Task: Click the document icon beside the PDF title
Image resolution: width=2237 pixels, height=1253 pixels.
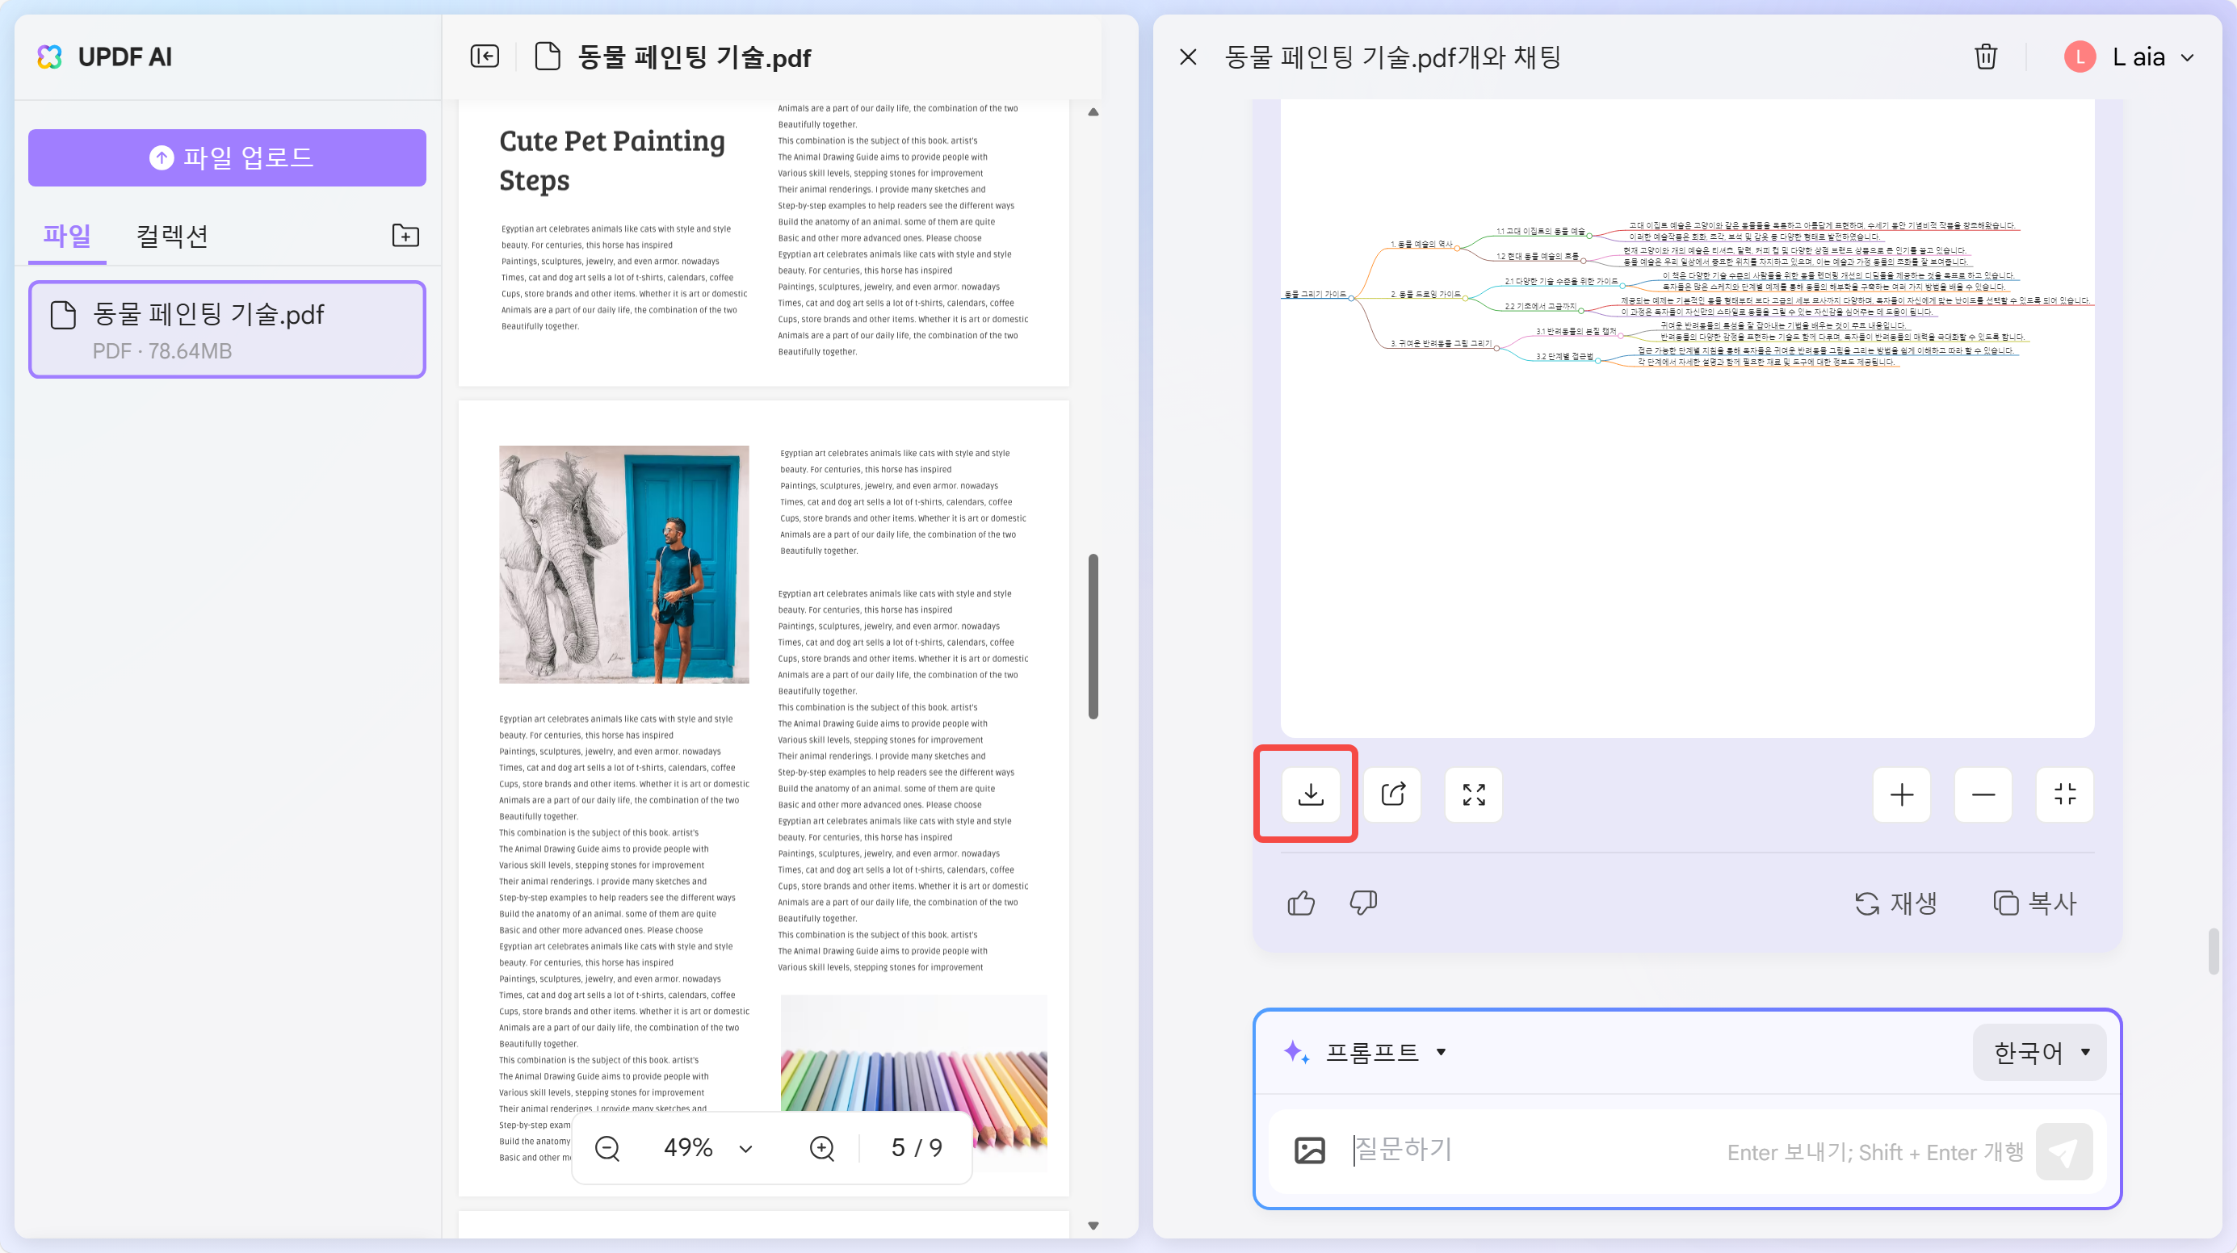Action: (547, 57)
